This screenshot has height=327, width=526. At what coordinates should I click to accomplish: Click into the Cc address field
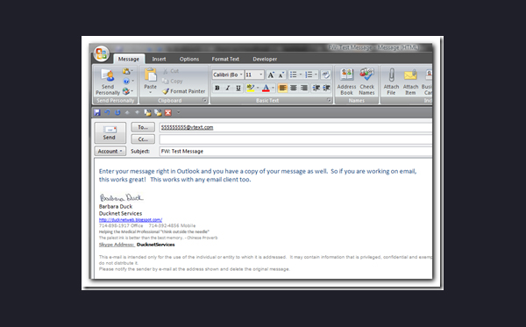(296, 139)
